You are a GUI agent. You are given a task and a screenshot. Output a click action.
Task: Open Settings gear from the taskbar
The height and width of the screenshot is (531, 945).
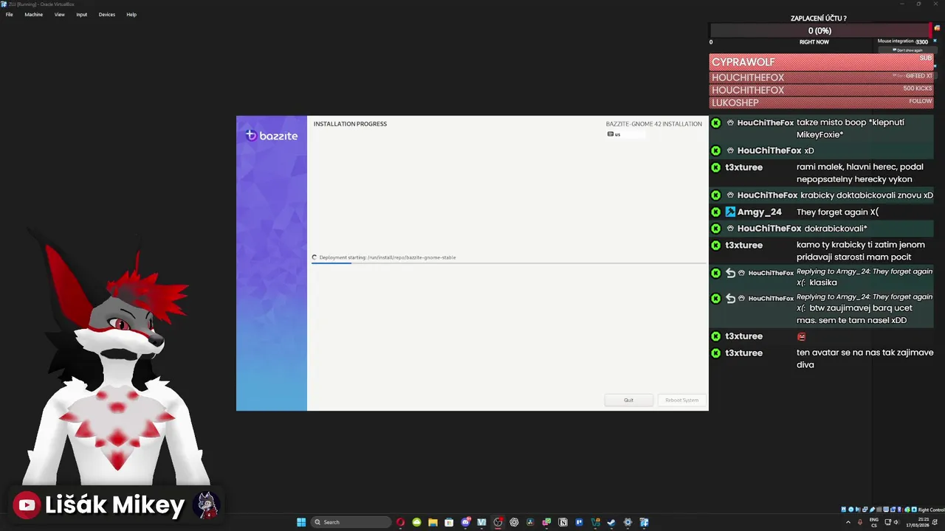[x=628, y=522]
